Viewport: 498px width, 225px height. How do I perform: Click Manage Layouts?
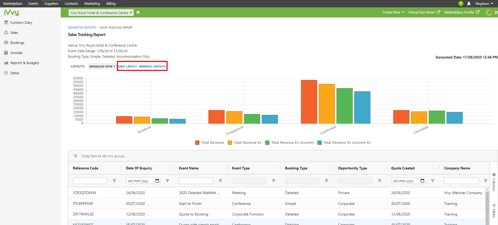152,66
